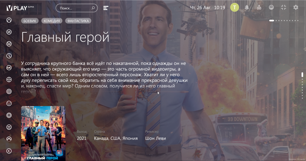
Task: Click the first active slide indicator
Action: click(272, 20)
